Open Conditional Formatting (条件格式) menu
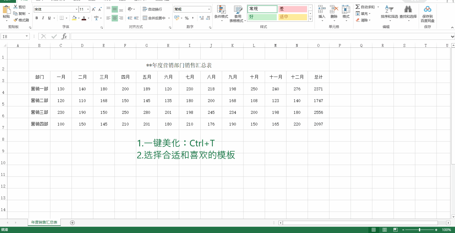 pos(221,14)
